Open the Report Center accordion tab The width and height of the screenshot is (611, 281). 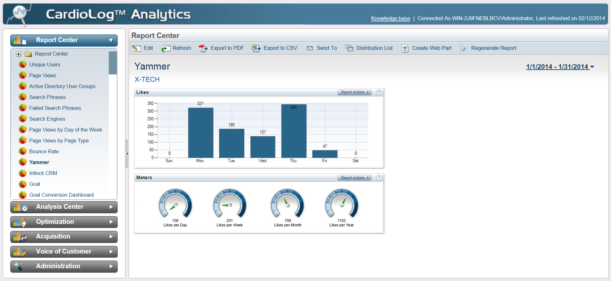(64, 41)
